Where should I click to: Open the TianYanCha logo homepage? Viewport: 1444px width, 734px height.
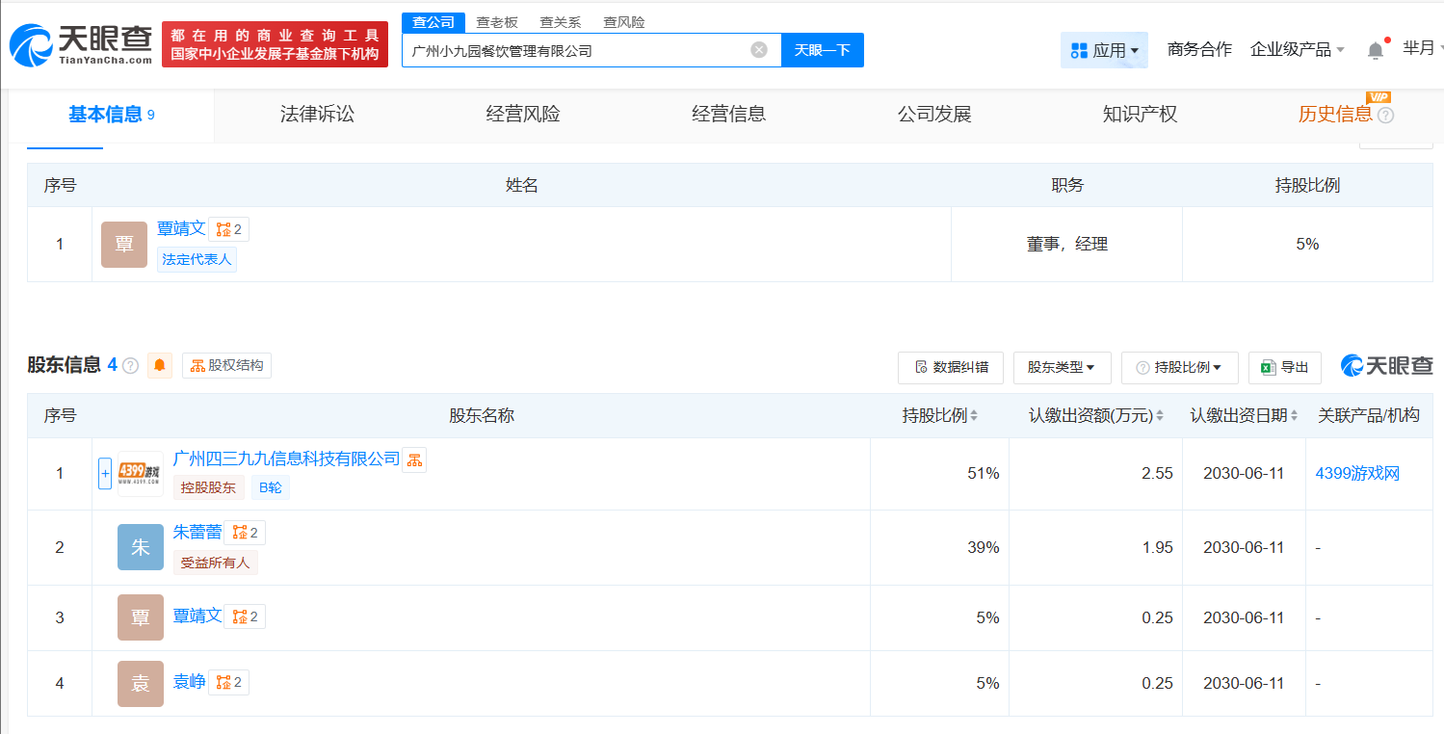81,45
